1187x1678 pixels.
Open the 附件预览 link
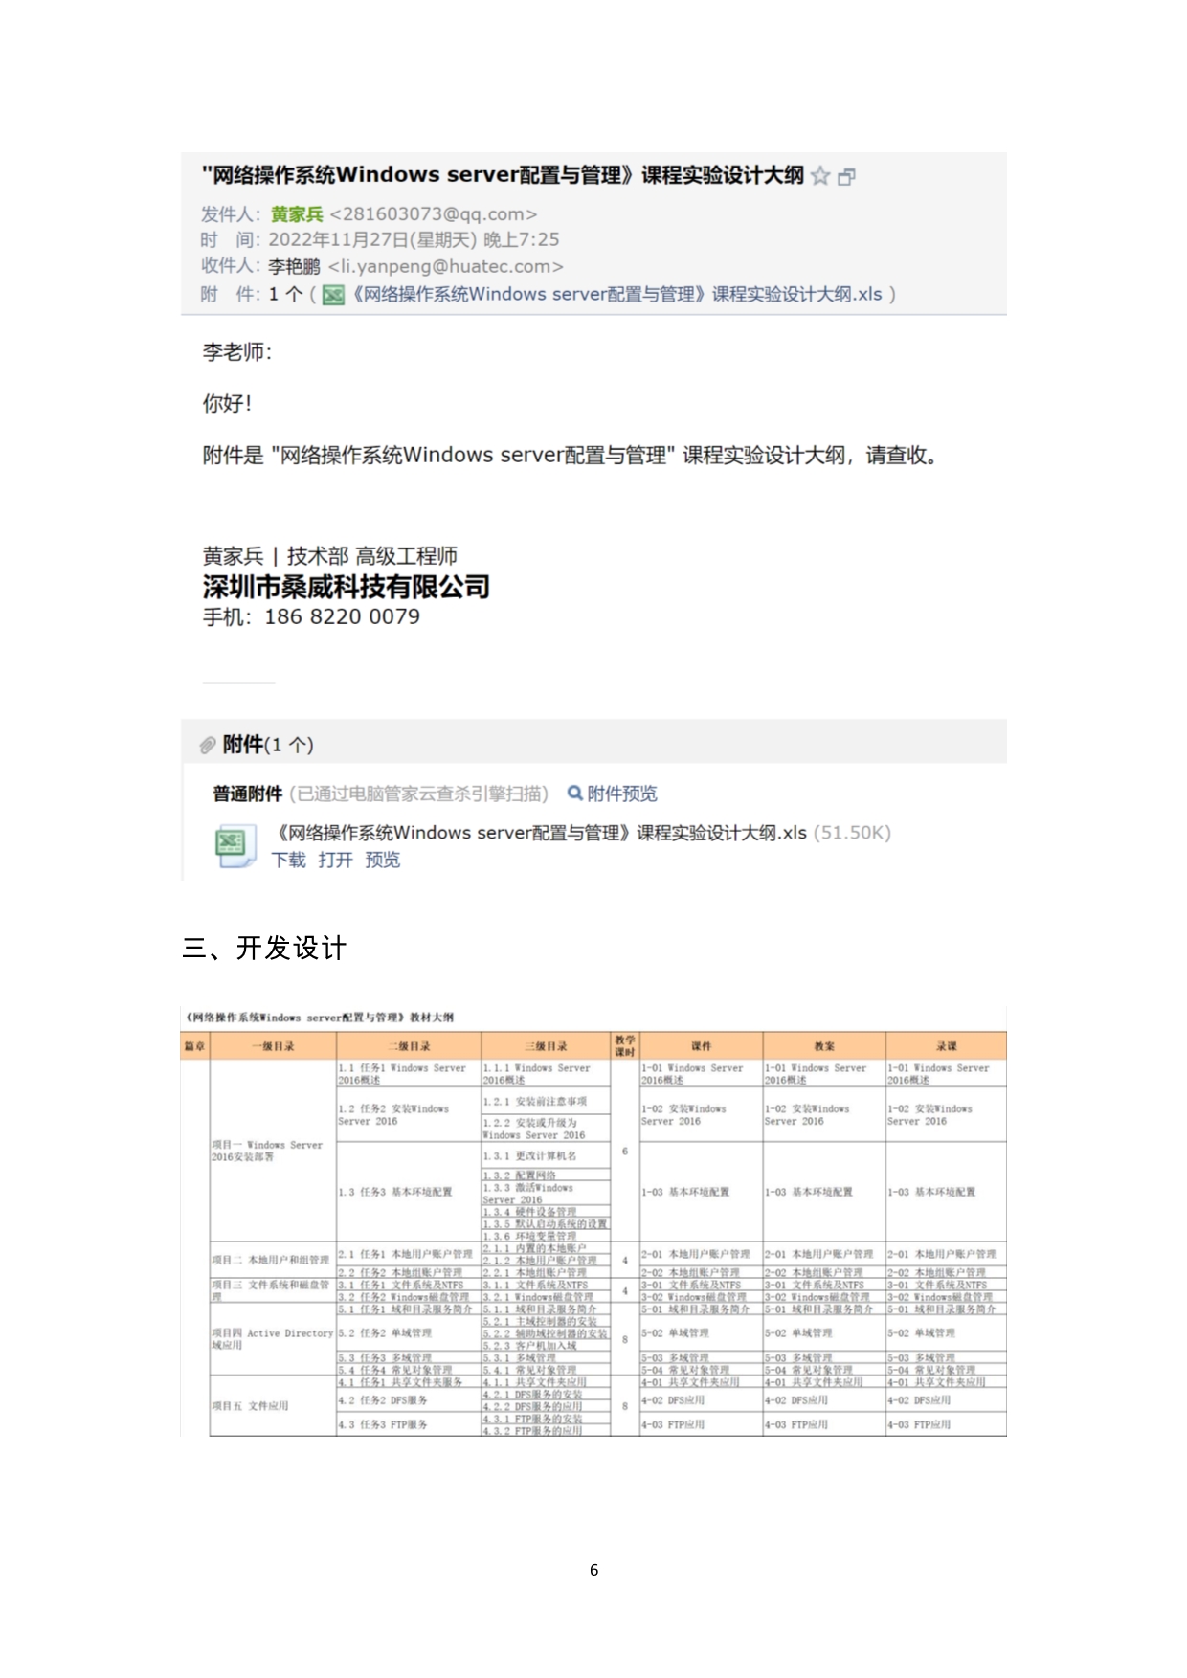622,794
